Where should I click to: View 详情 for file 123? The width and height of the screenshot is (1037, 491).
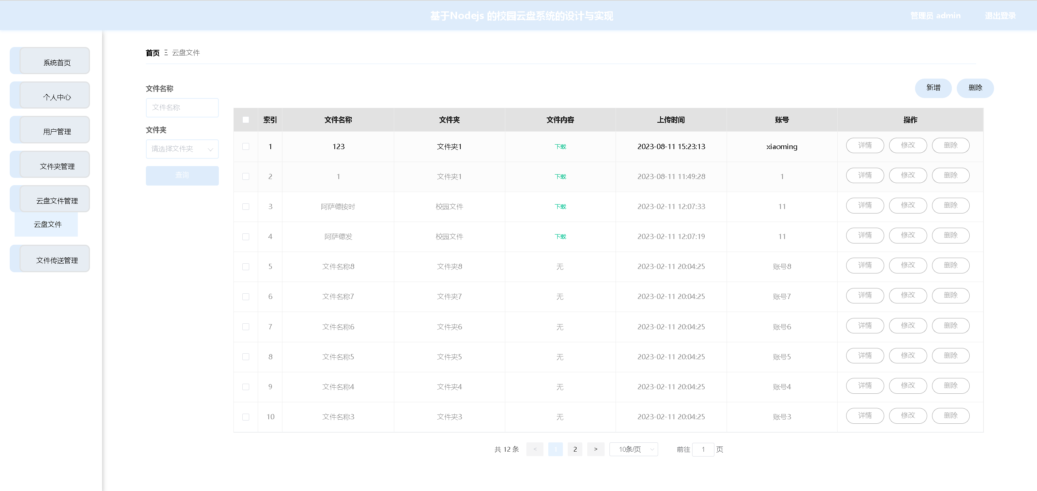point(865,145)
